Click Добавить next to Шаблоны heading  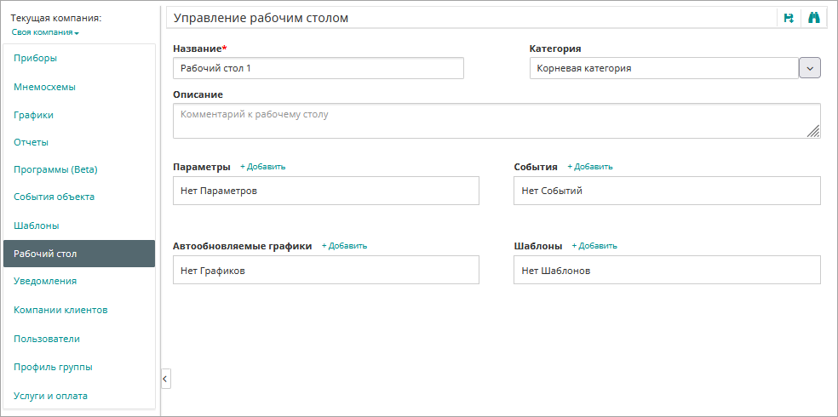(594, 246)
